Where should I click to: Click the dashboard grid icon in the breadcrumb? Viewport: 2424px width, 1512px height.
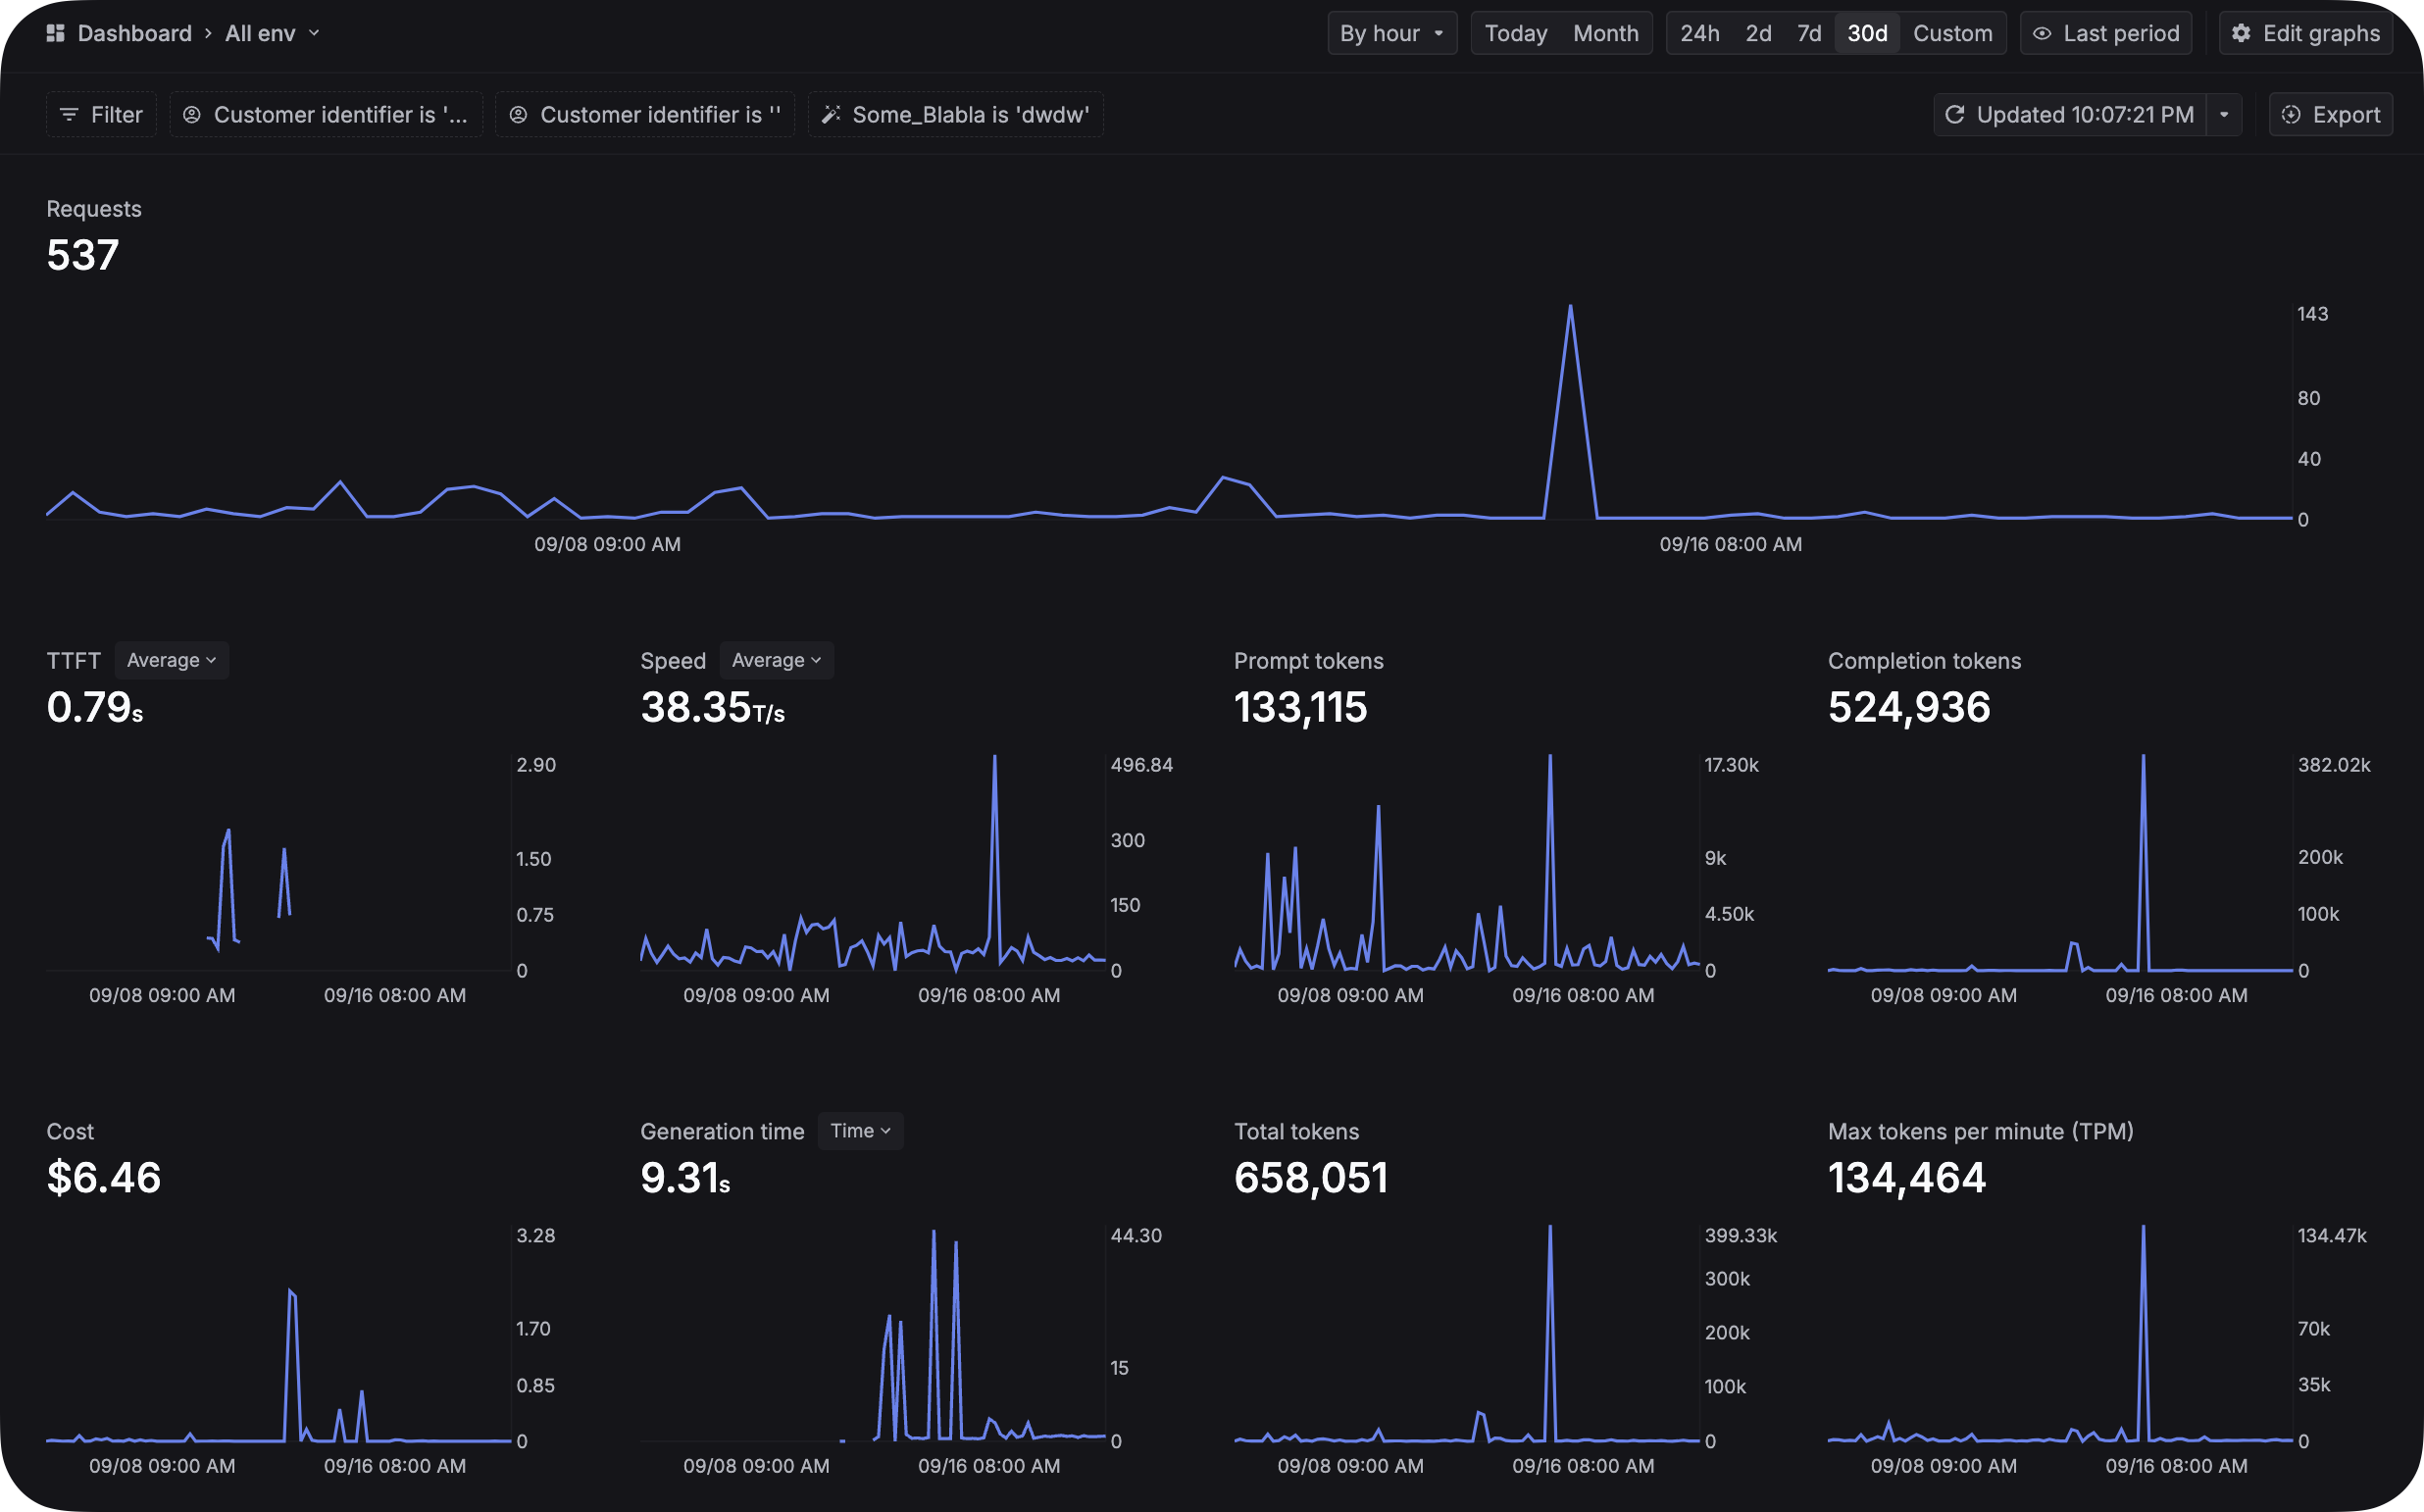(x=55, y=33)
